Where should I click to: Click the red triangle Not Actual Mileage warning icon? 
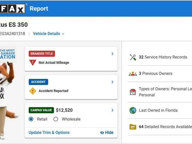pos(33,63)
